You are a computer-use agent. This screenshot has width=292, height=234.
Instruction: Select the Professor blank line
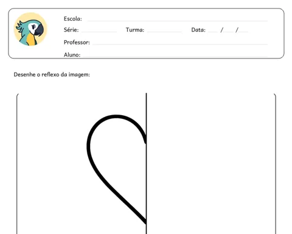(180, 44)
